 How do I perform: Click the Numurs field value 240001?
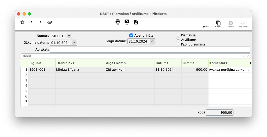coord(58,36)
